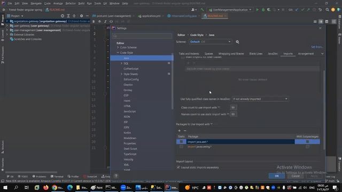Toggle With Subpackages for import javax.swing.*

point(307,147)
